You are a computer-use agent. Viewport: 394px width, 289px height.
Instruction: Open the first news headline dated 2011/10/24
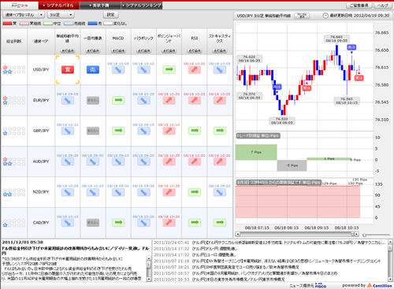[x=270, y=243]
